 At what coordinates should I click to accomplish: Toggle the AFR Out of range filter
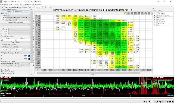(x=155, y=15)
